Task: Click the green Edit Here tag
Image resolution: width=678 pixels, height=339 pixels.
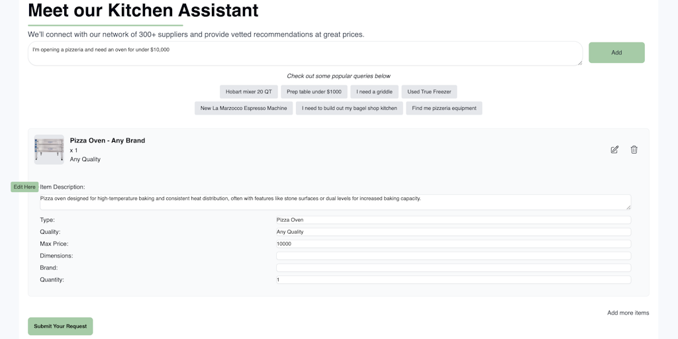Action: (x=24, y=187)
